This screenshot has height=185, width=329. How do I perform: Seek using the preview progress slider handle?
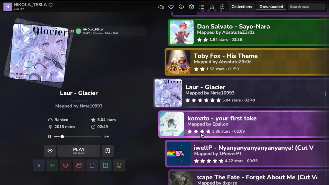point(62,136)
